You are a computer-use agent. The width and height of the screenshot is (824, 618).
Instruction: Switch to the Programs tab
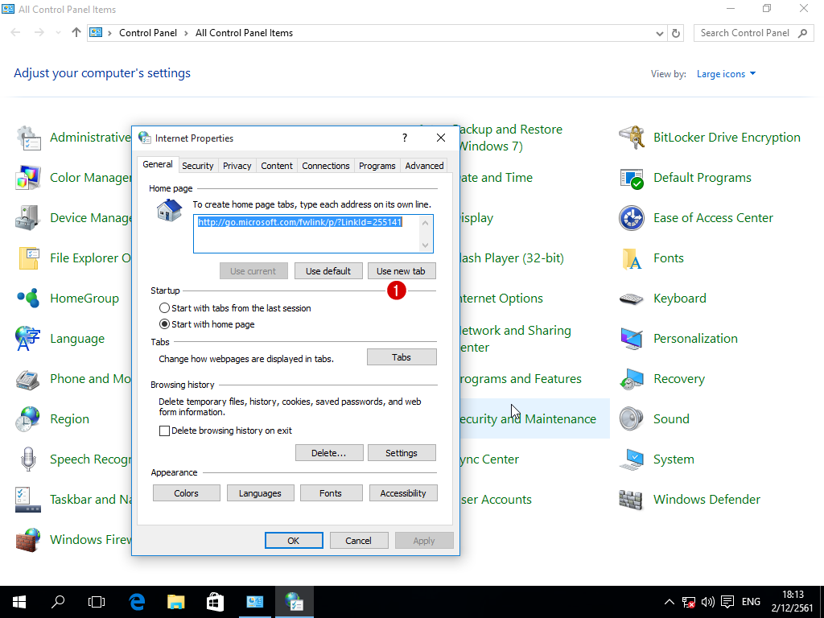click(x=377, y=166)
